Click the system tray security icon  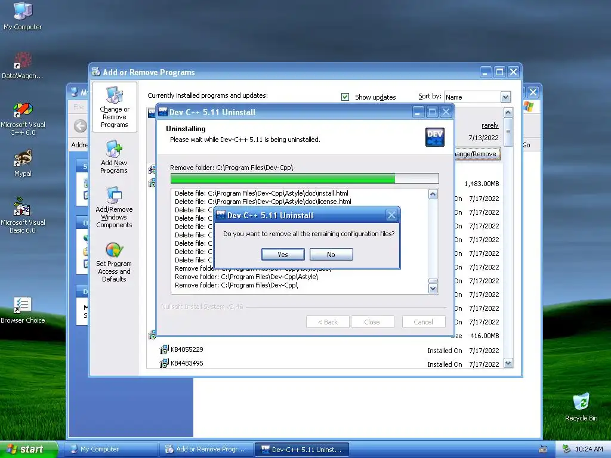click(x=566, y=449)
